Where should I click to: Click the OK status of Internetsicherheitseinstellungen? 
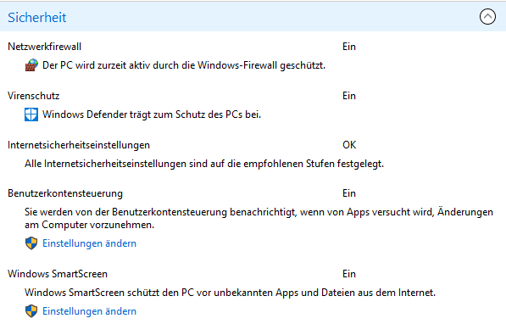349,145
